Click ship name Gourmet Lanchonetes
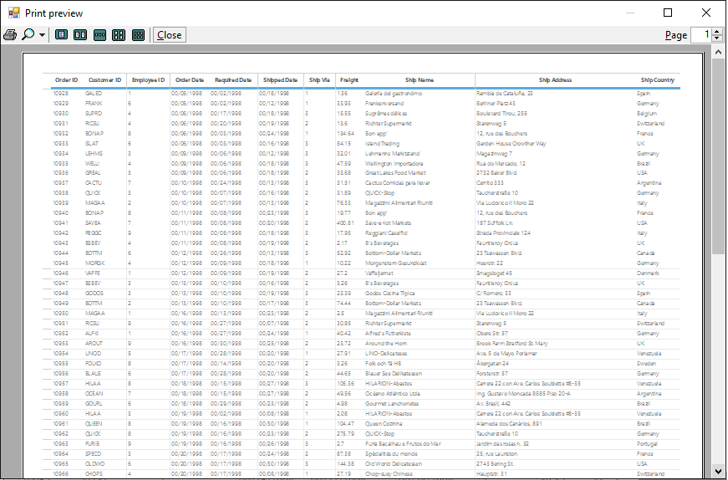This screenshot has height=480, width=728. [x=392, y=404]
